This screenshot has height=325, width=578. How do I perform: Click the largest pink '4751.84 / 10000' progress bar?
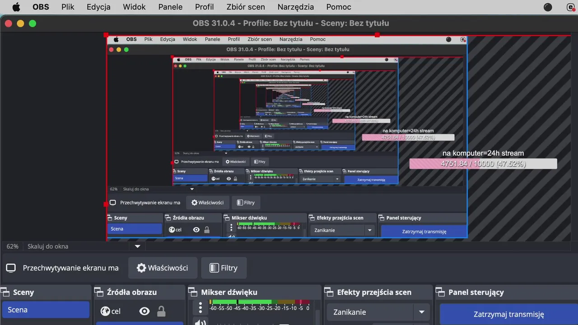(x=483, y=164)
